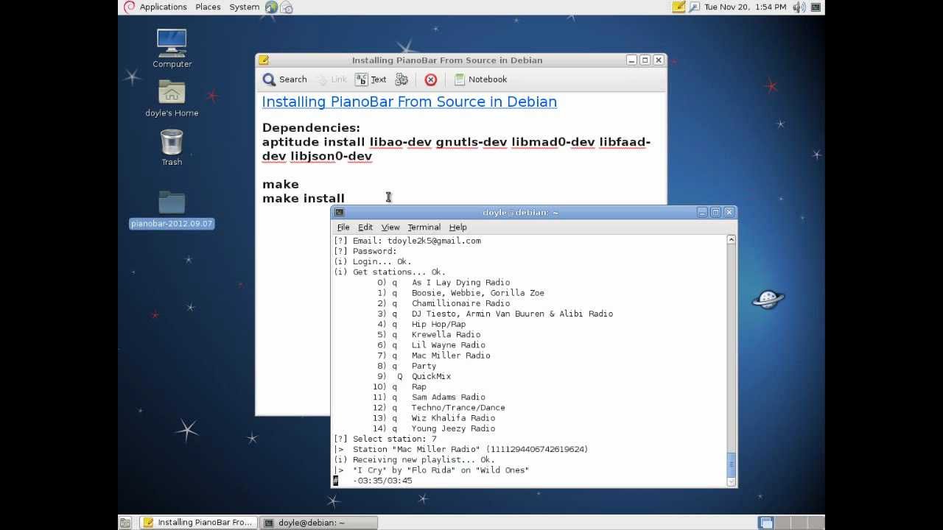The image size is (943, 530).
Task: Click gnutls-dev in the note
Action: (x=471, y=142)
